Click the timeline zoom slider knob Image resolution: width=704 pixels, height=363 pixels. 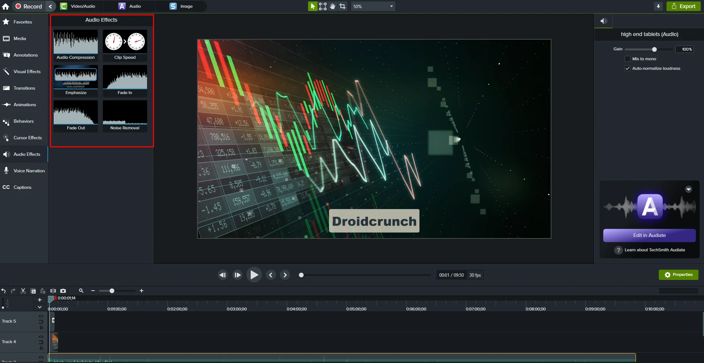click(x=112, y=291)
